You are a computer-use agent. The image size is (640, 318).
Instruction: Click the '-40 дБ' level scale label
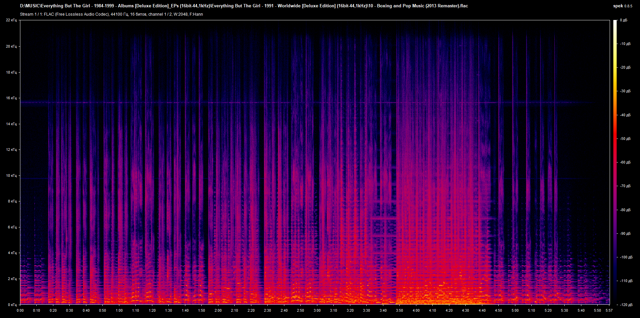(625, 115)
